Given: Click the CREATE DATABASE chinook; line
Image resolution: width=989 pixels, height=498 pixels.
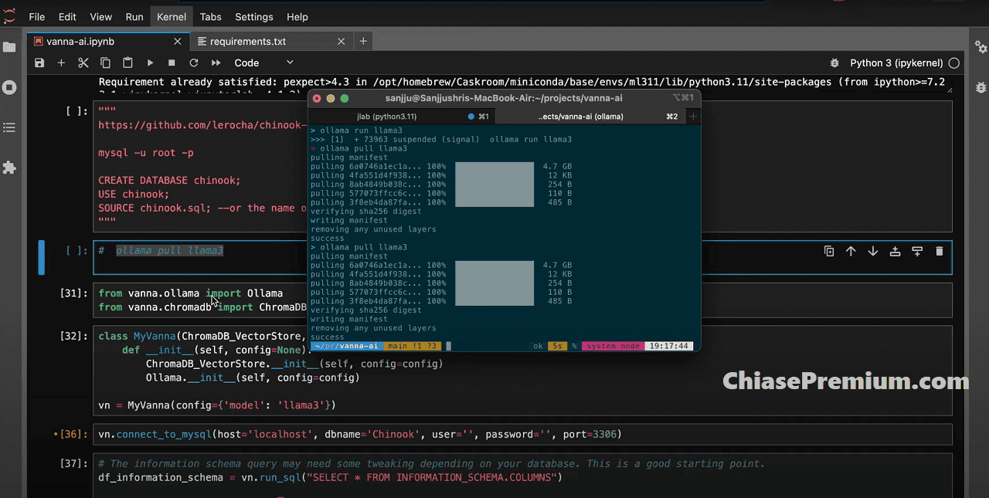Looking at the screenshot, I should pos(169,181).
